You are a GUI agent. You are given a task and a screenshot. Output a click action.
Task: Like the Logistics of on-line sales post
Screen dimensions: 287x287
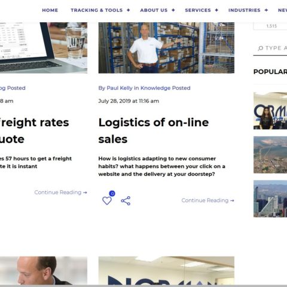click(x=107, y=200)
